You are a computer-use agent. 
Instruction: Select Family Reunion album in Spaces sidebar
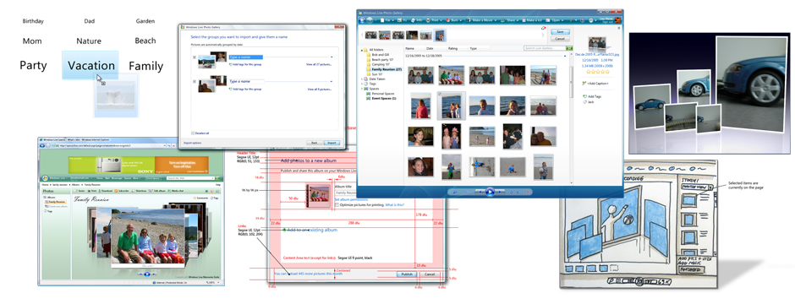click(x=55, y=202)
